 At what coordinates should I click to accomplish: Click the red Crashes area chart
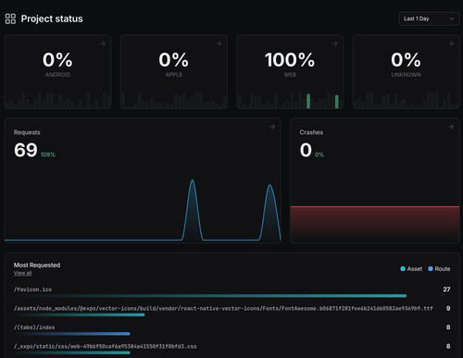(375, 224)
